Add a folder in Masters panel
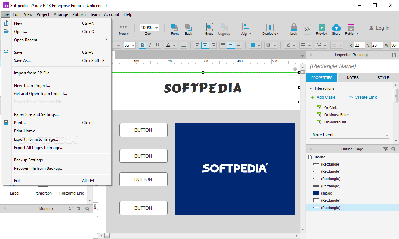Viewport: 399px width, 239px height. [x=79, y=209]
